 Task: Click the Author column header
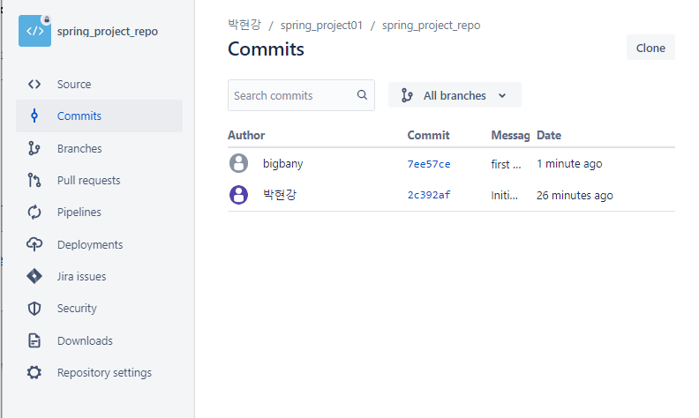point(246,135)
